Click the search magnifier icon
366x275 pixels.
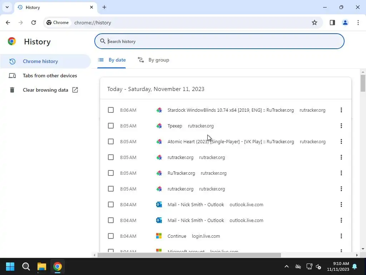[x=103, y=41]
